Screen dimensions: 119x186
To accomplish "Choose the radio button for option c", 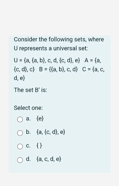I will click(20, 146).
